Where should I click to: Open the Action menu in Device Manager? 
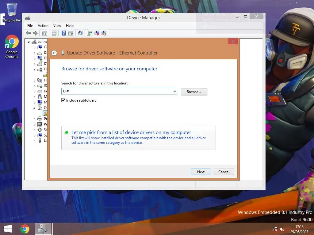point(43,26)
